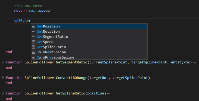Unfold ellipsis after GetSplineRatio(position)
This screenshot has width=199, height=101.
pos(108,93)
